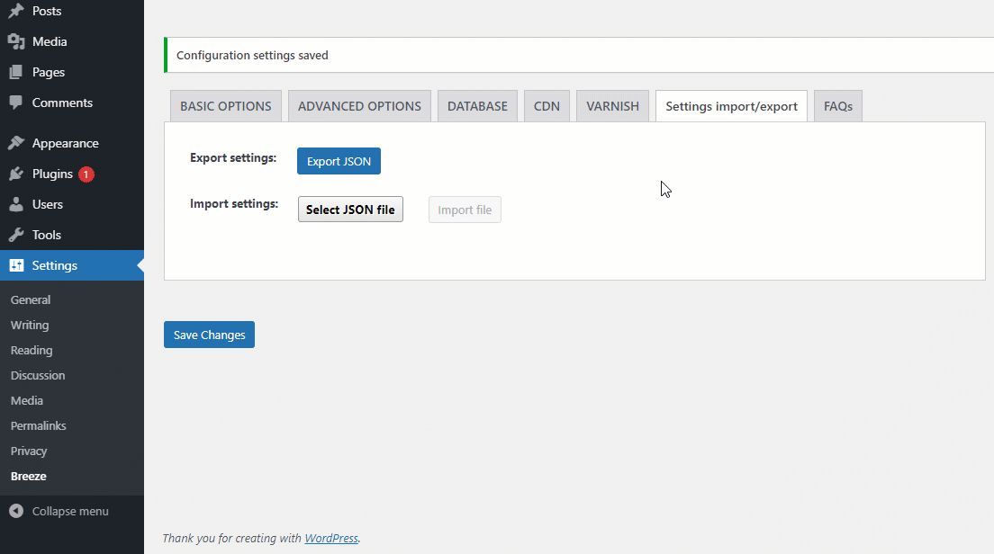The image size is (994, 554).
Task: Click the Media library icon in the sidebar
Action: [16, 41]
